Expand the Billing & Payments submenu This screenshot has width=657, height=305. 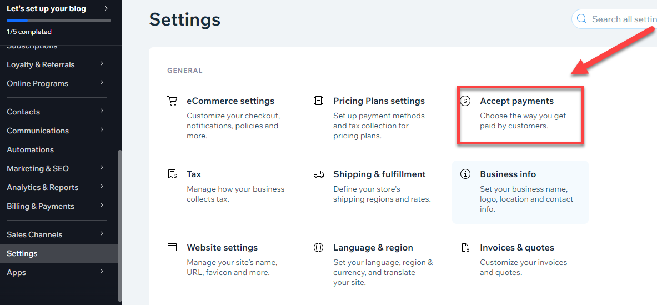102,206
